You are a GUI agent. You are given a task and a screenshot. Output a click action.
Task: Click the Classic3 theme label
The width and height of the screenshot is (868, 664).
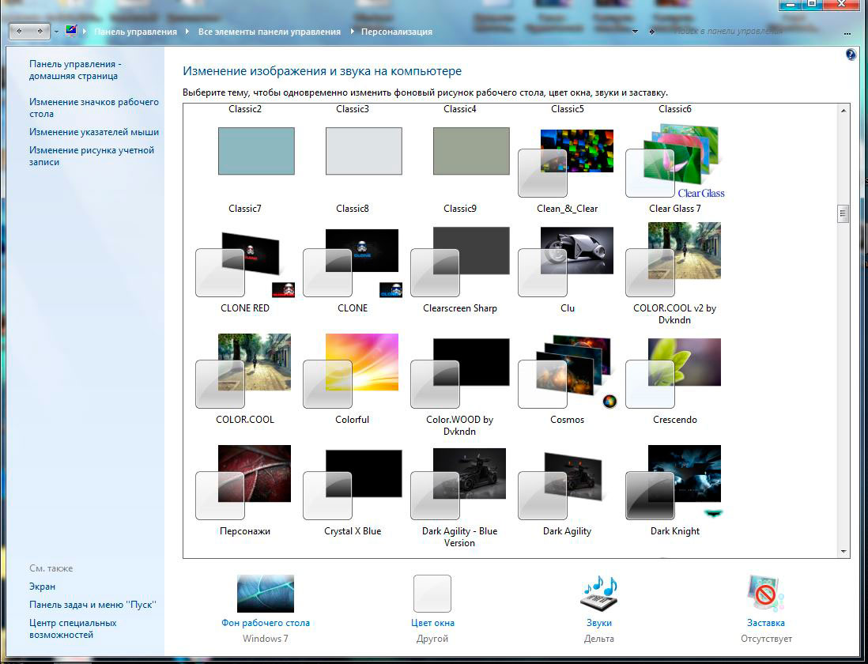coord(352,109)
